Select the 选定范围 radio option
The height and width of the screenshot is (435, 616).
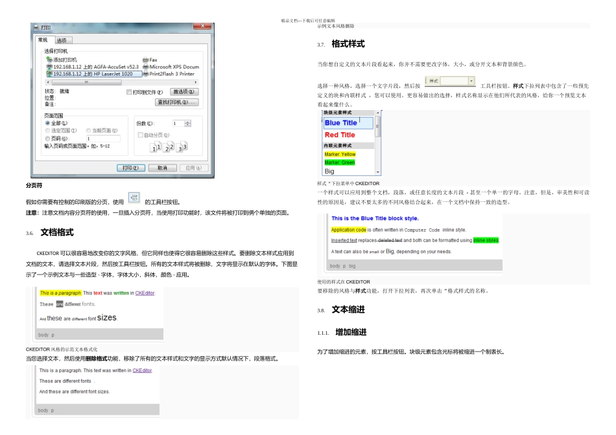(x=47, y=131)
